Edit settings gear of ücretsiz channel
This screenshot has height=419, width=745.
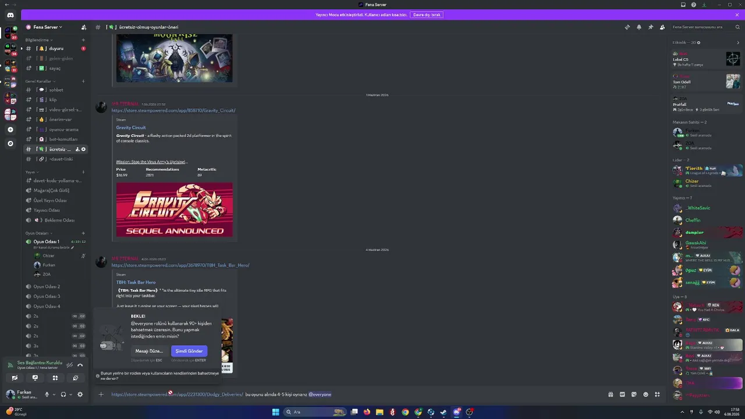click(83, 150)
